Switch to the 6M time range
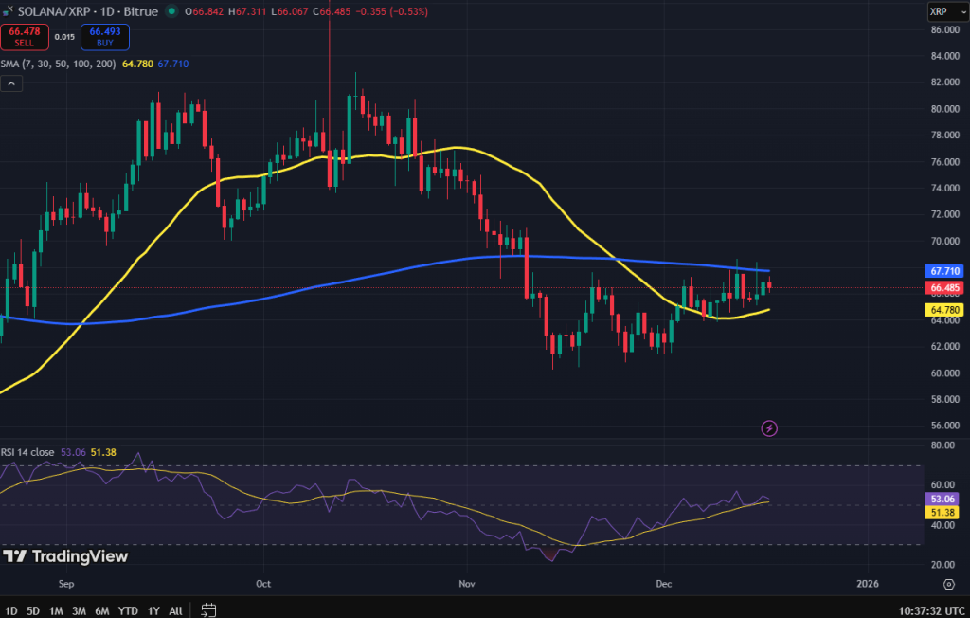This screenshot has height=618, width=970. tap(102, 609)
